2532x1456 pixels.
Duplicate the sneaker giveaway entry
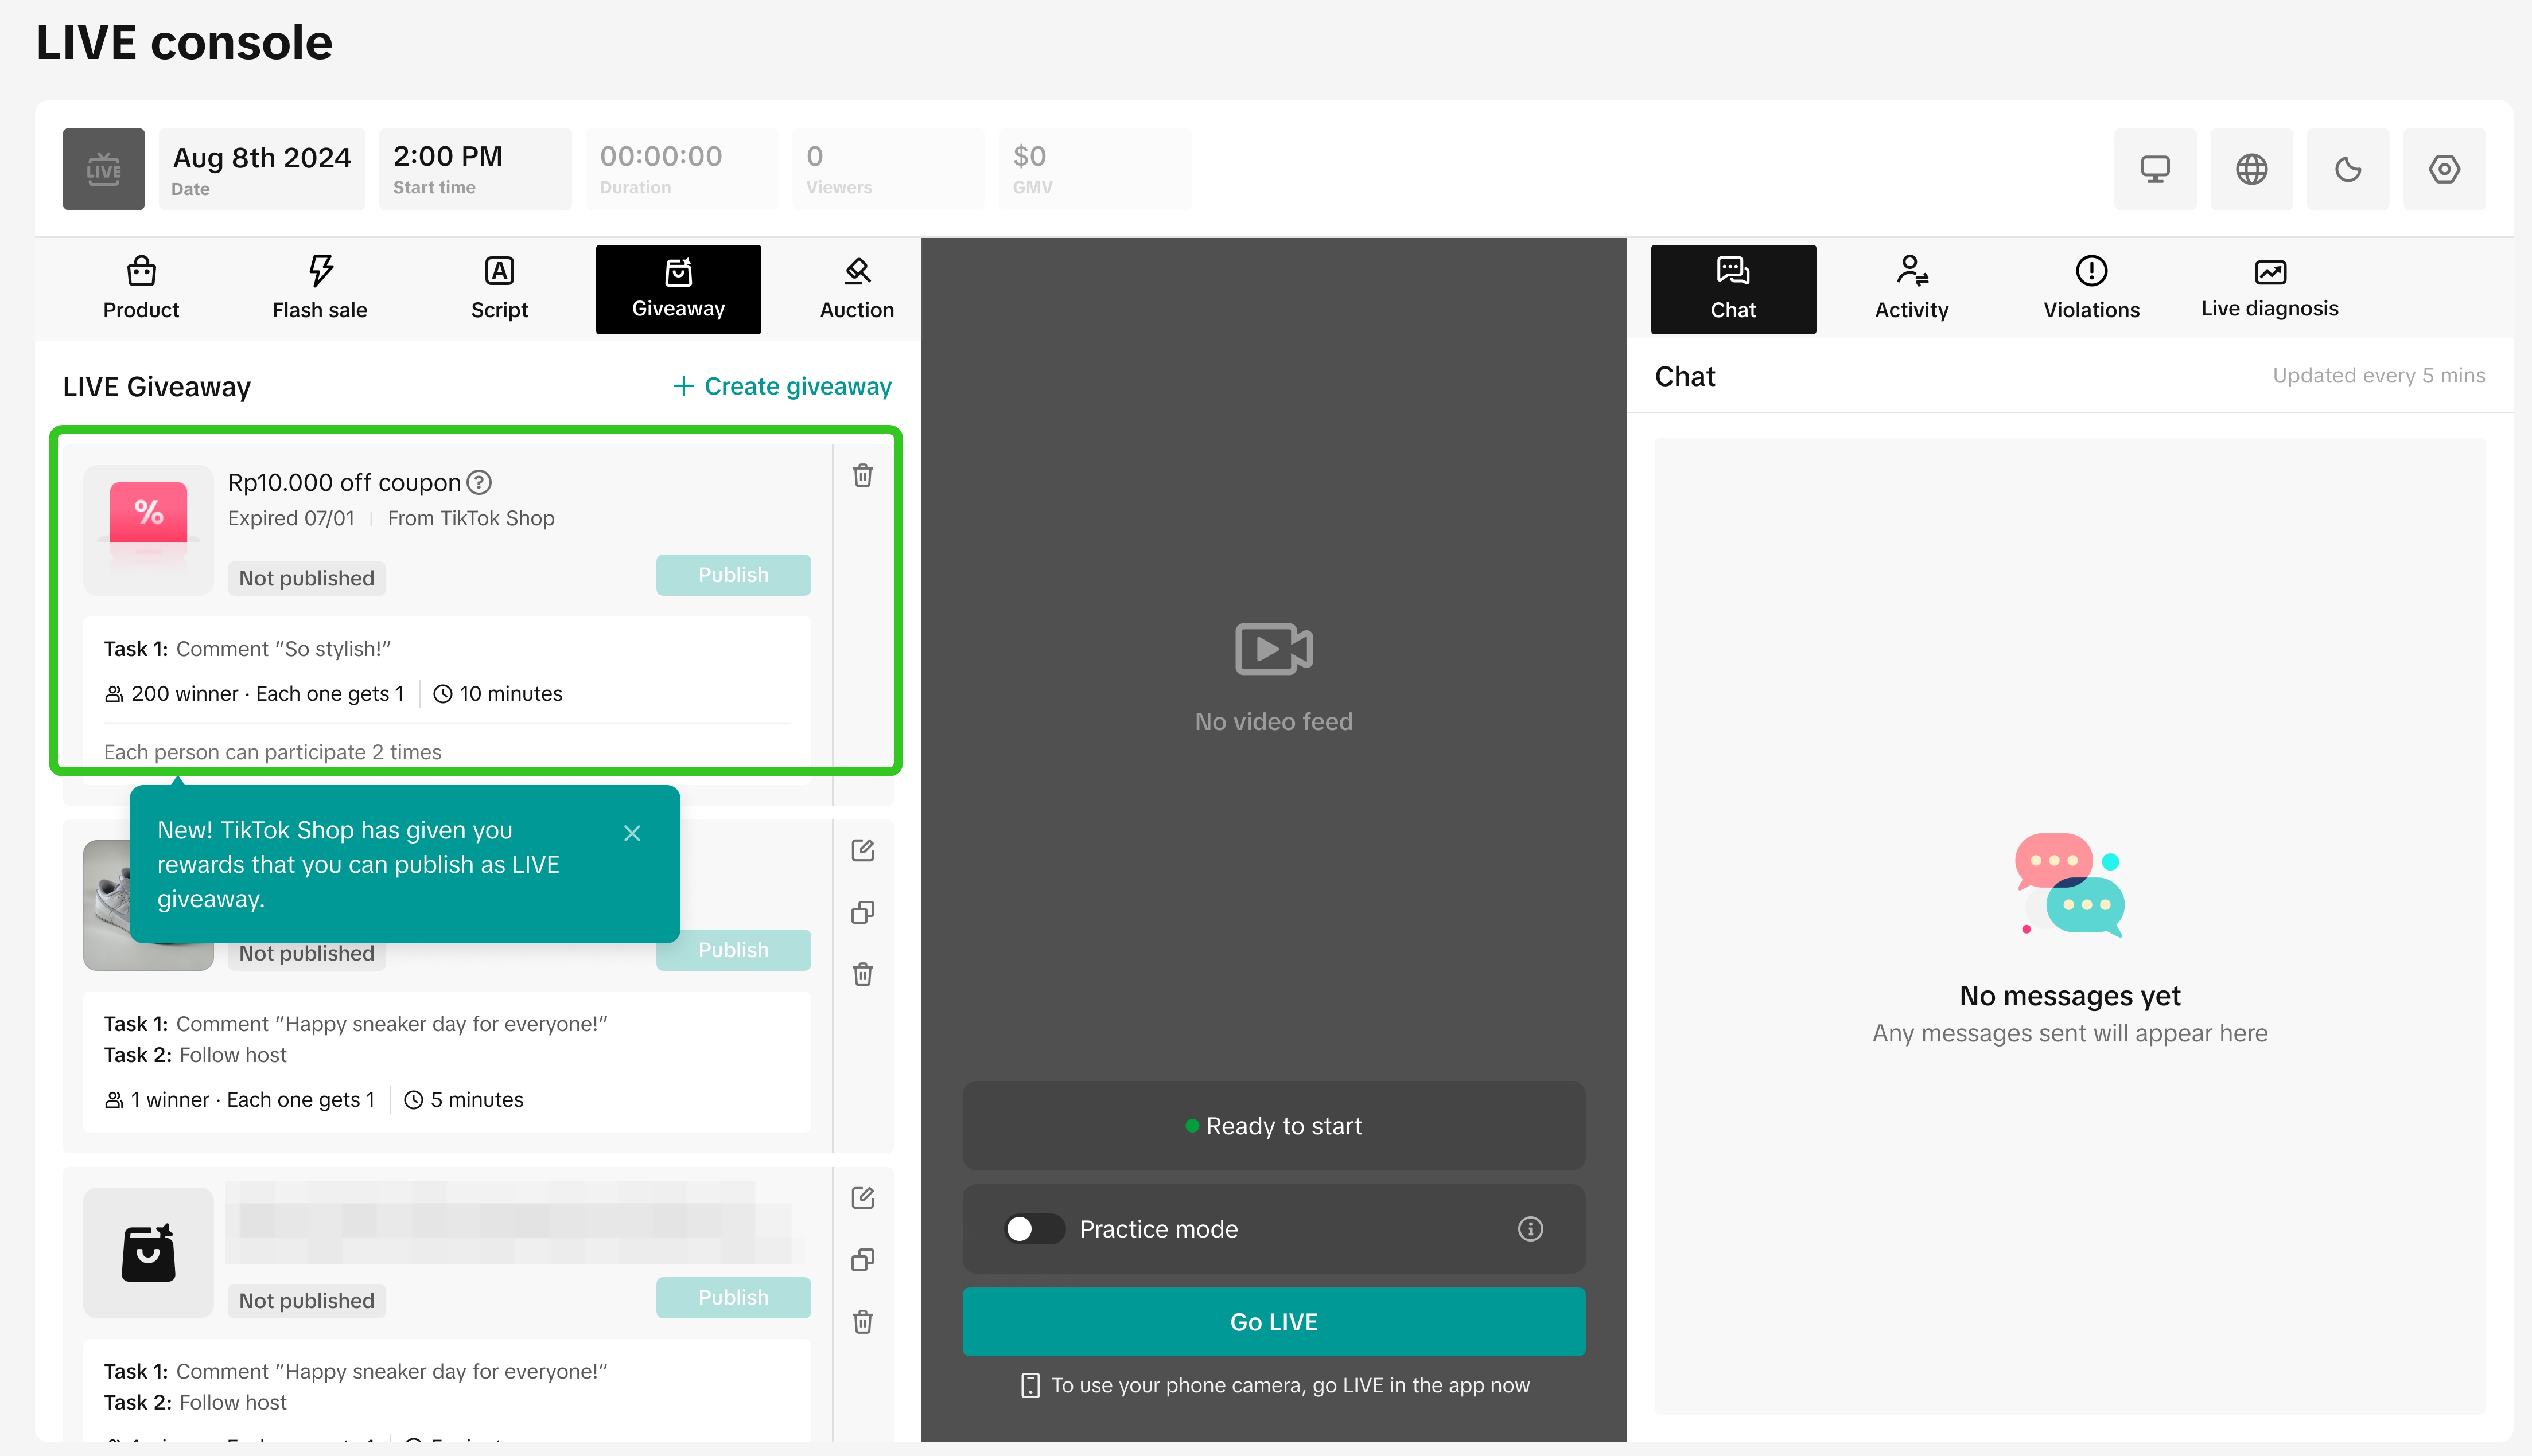pos(862,912)
